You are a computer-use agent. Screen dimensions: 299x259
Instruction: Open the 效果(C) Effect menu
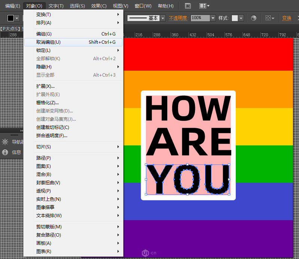pos(99,6)
